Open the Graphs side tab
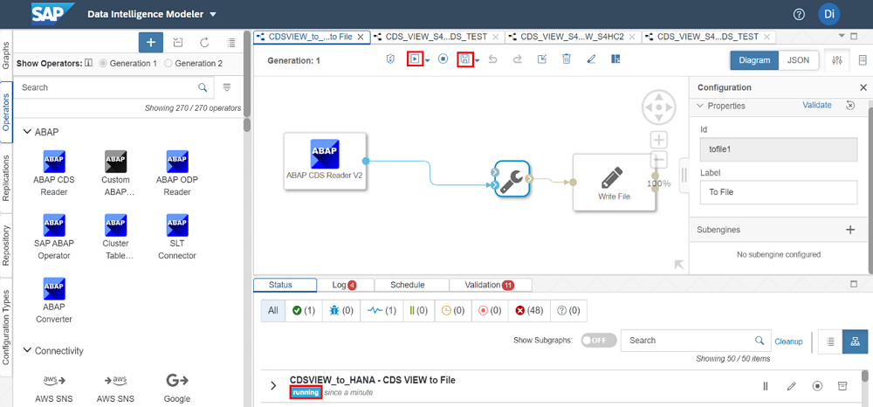Image resolution: width=873 pixels, height=407 pixels. click(5, 54)
